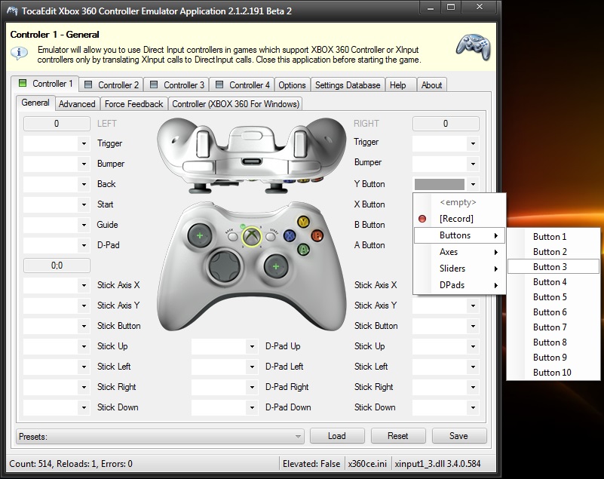Viewport: 604px width, 479px height.
Task: Open the right Stick Down dropdown
Action: pos(473,407)
